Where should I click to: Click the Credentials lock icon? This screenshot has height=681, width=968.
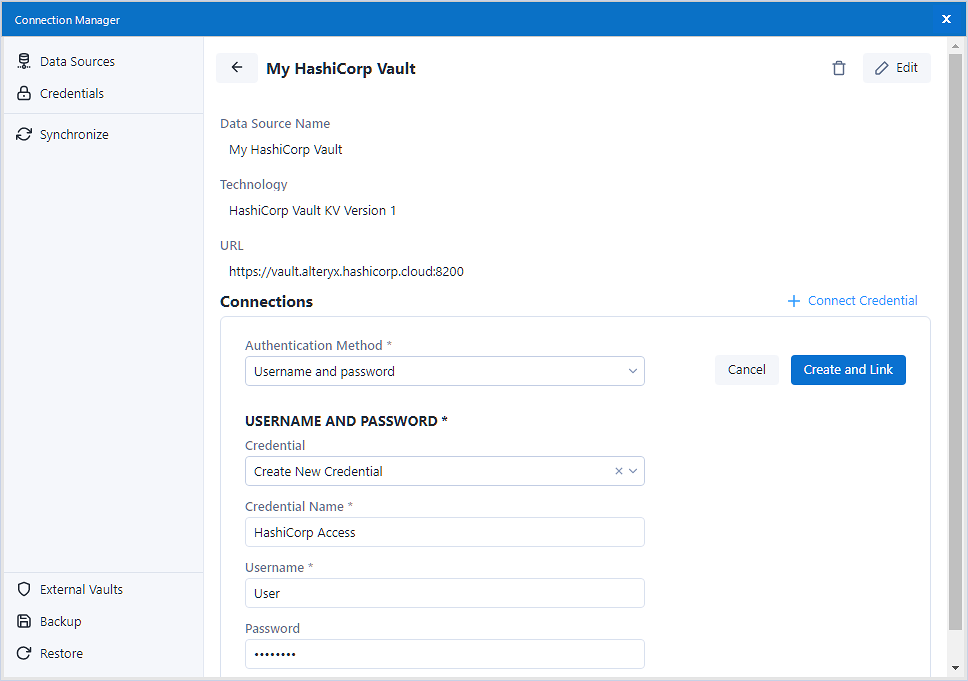pos(23,93)
